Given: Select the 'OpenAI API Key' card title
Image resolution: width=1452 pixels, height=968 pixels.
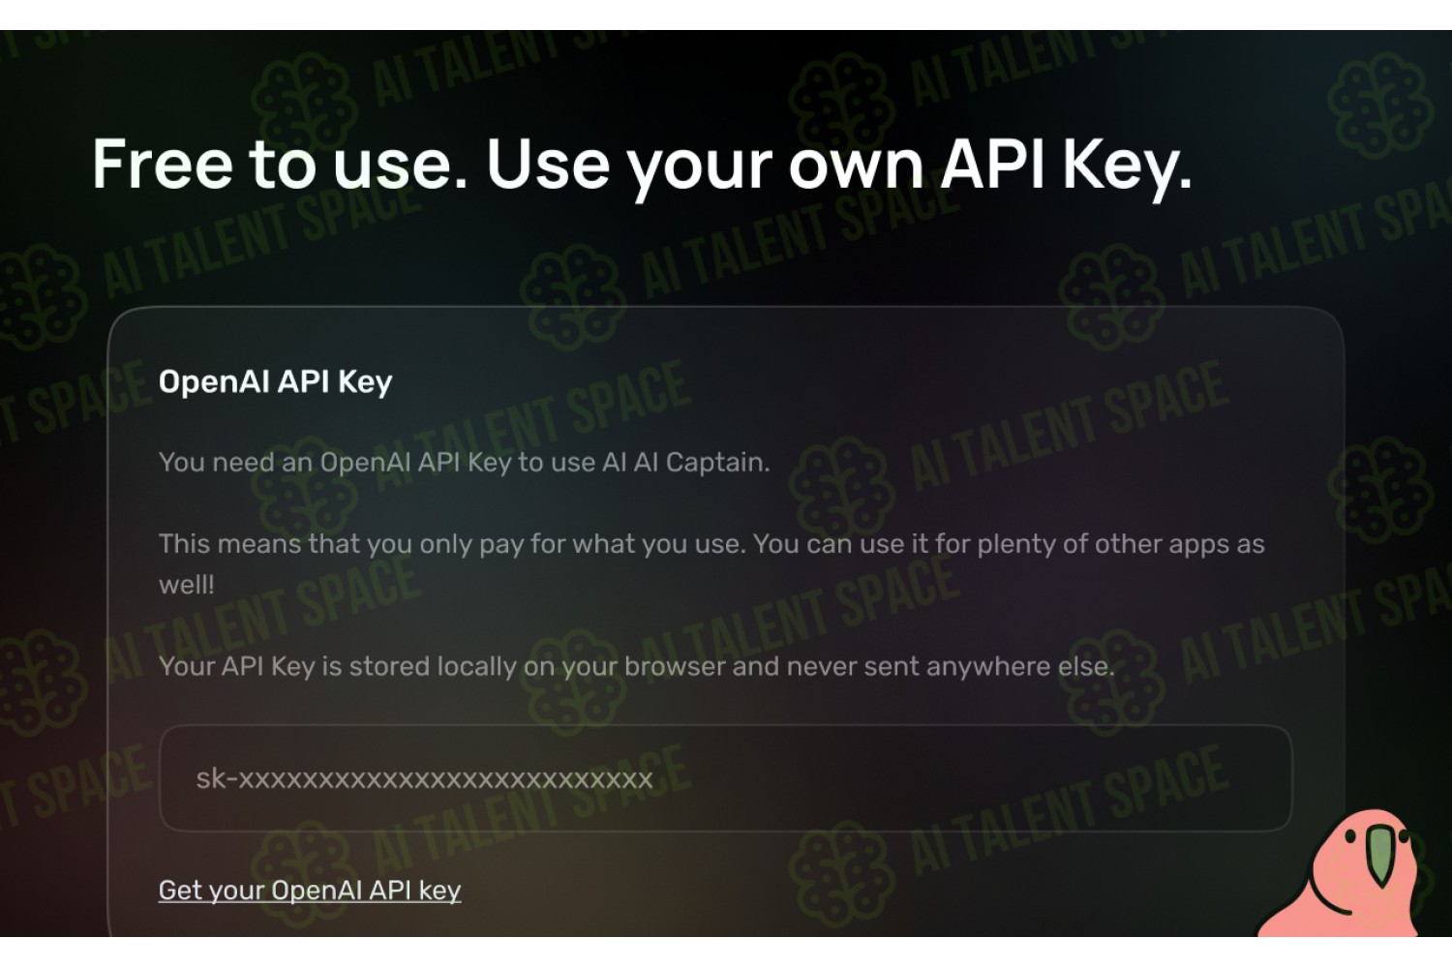Looking at the screenshot, I should point(276,381).
